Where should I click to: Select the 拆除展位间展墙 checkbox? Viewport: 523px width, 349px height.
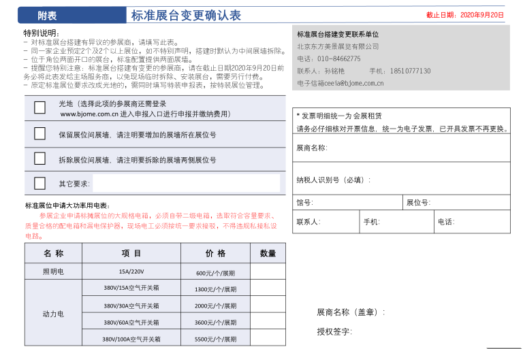pyautogui.click(x=40, y=159)
